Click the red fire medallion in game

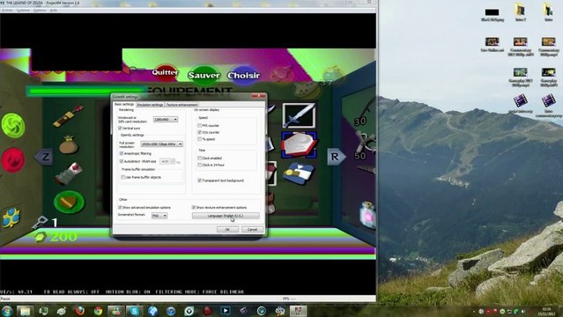click(13, 160)
